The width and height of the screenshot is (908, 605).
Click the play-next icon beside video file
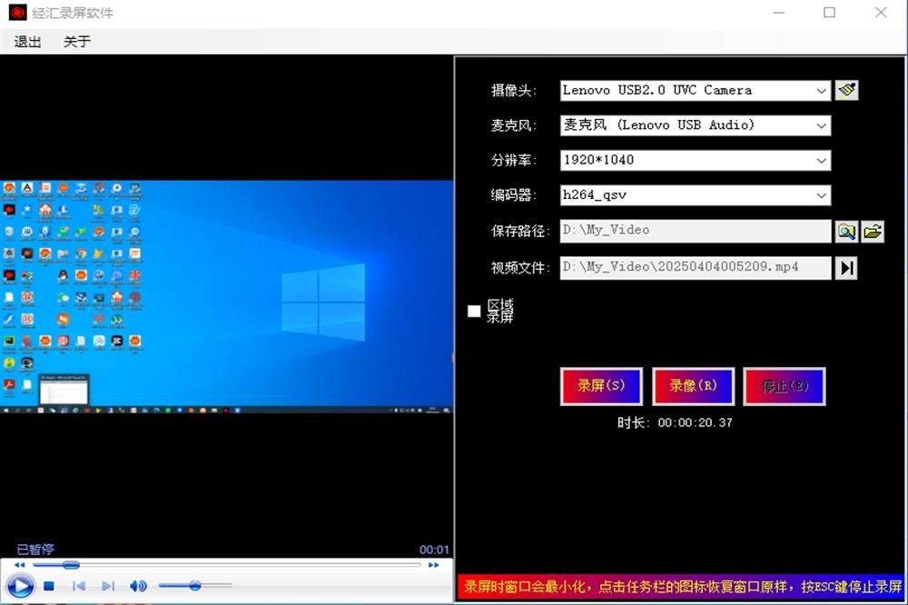click(846, 268)
